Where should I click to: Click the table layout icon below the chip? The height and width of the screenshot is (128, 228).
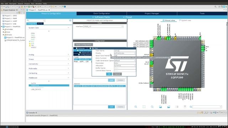coord(185,107)
